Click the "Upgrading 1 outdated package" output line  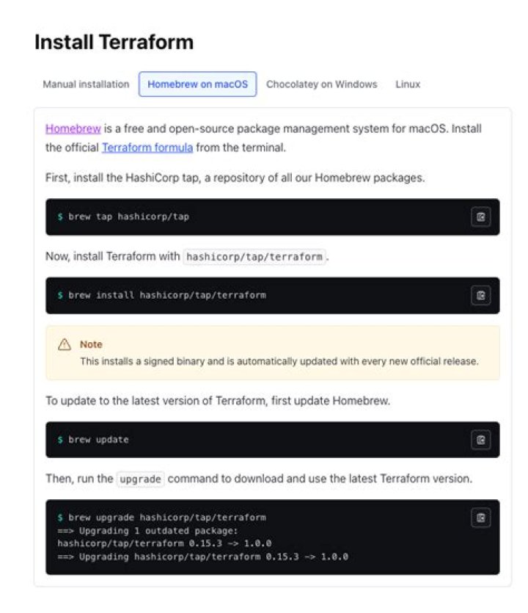point(149,531)
